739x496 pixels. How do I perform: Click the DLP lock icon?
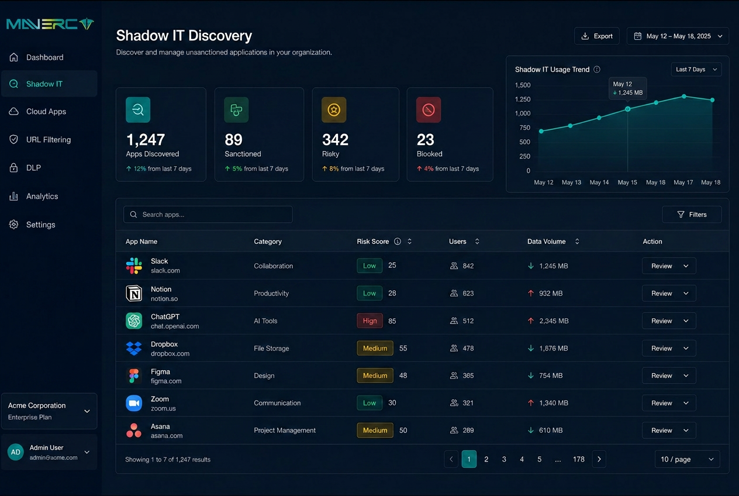13,168
